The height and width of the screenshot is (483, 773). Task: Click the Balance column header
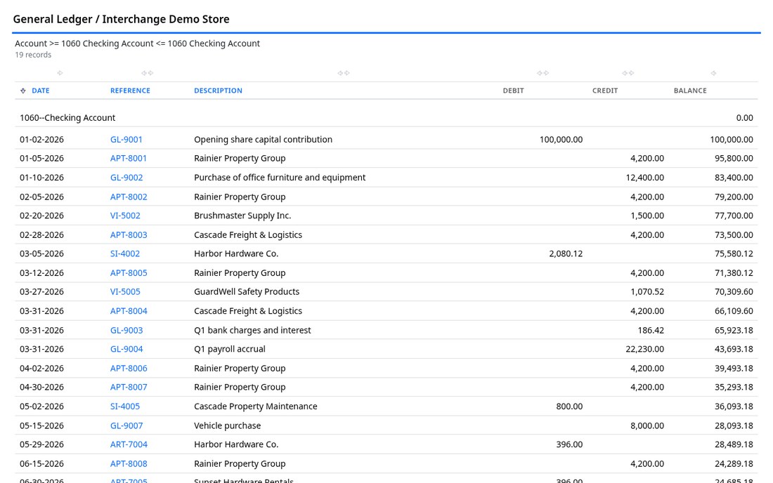click(x=690, y=91)
